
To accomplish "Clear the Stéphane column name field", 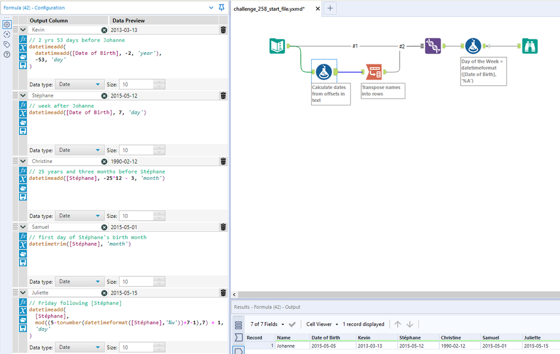I will coord(104,96).
